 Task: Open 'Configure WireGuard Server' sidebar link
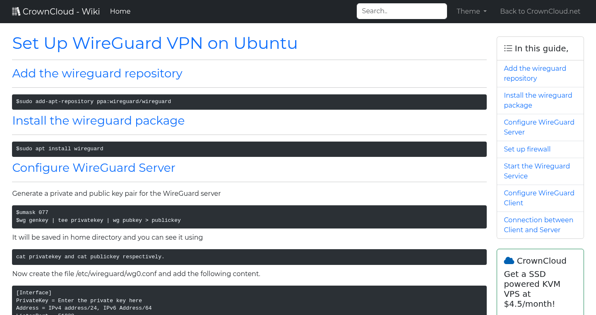(539, 127)
